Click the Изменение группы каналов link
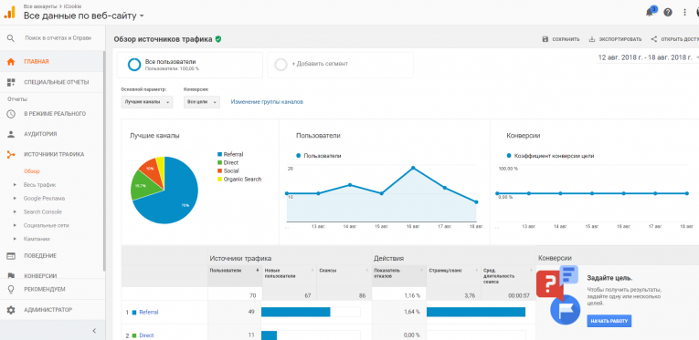This screenshot has width=699, height=340. point(267,102)
